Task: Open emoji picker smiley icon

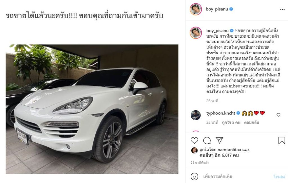Action: 194,177
